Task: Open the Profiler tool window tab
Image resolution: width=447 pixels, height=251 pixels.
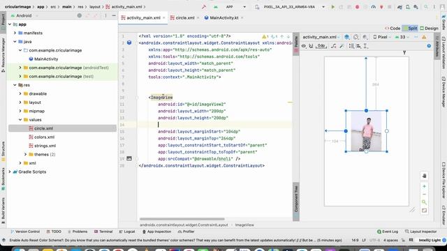Action: pyautogui.click(x=186, y=231)
